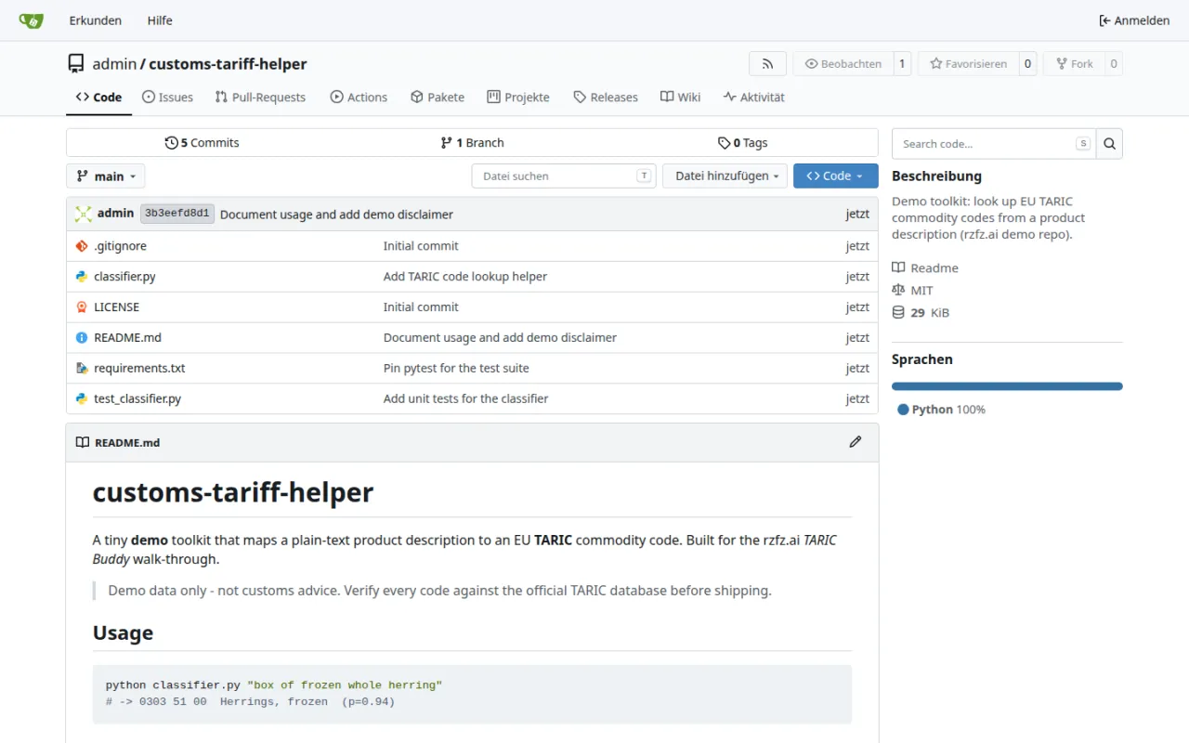Click the watchers count 1
This screenshot has width=1189, height=743.
pyautogui.click(x=901, y=64)
